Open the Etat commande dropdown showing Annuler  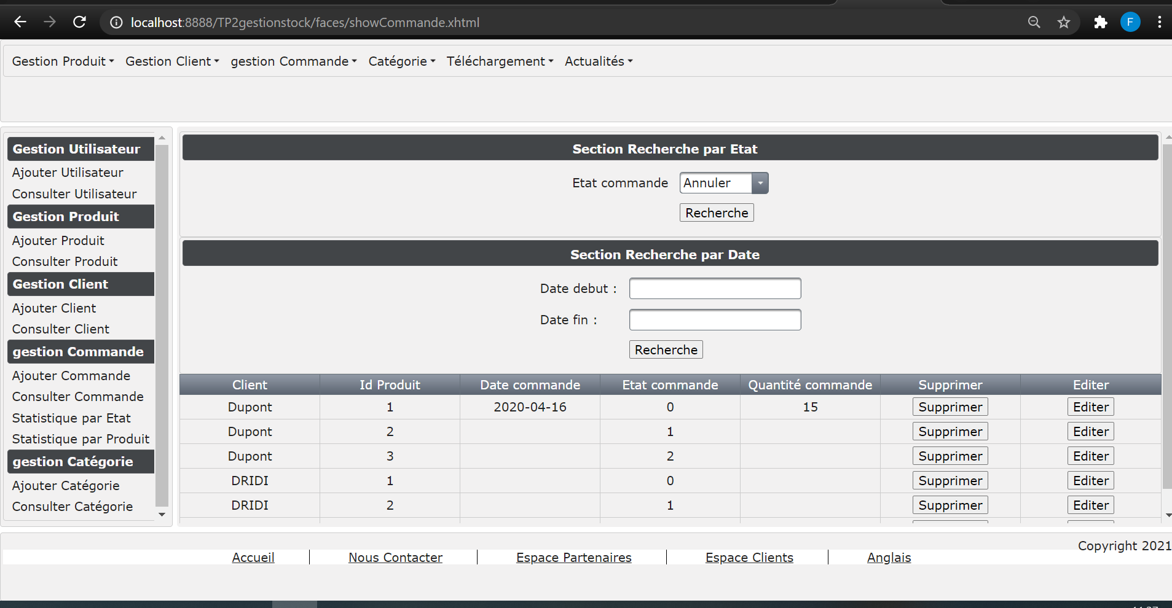coord(724,183)
